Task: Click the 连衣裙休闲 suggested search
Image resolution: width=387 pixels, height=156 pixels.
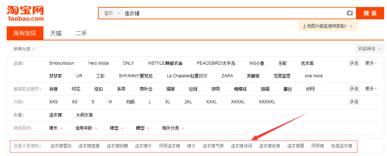Action: pos(241,146)
